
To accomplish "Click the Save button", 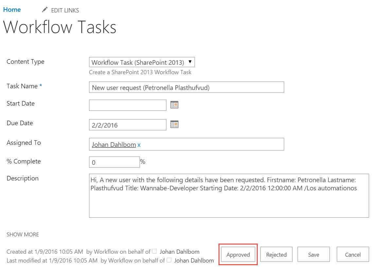I will [313, 255].
